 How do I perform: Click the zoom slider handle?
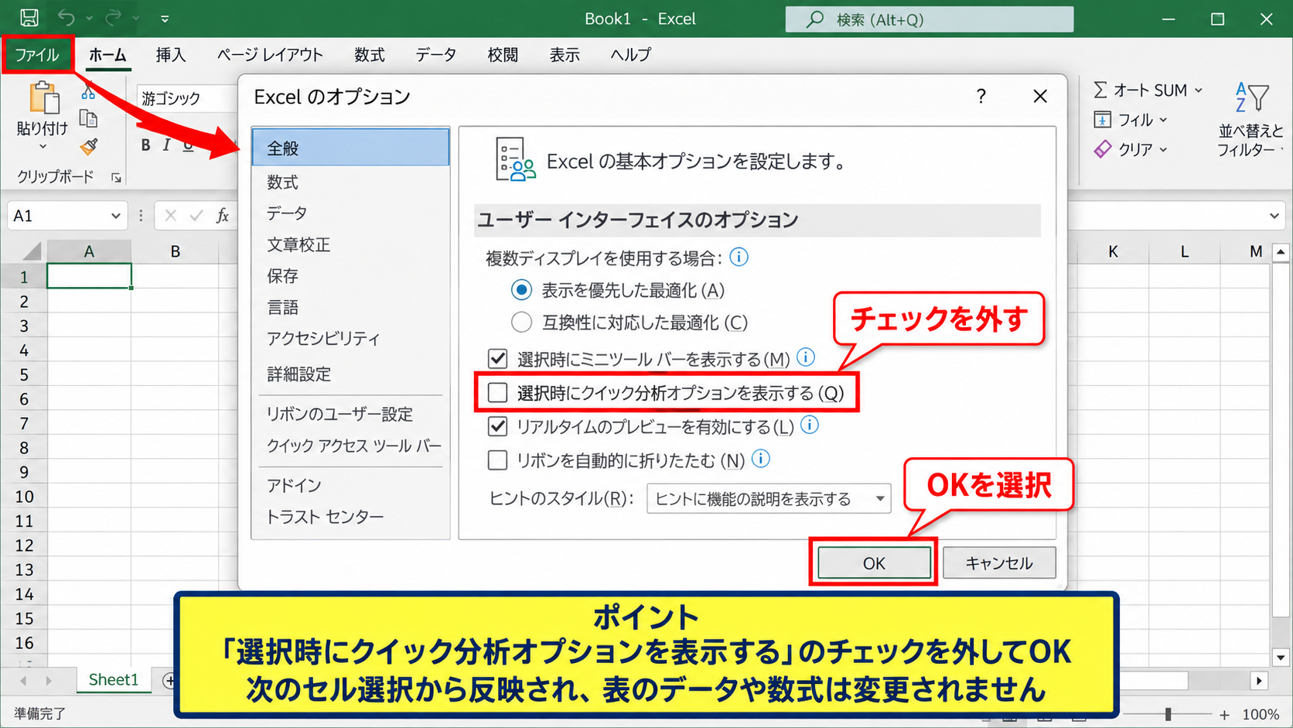click(x=1168, y=715)
